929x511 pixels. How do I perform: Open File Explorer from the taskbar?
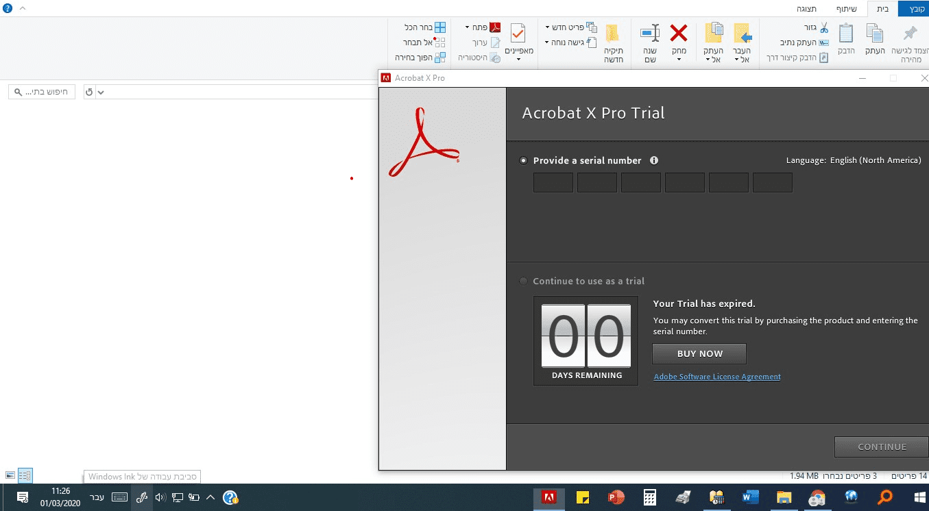pos(784,497)
